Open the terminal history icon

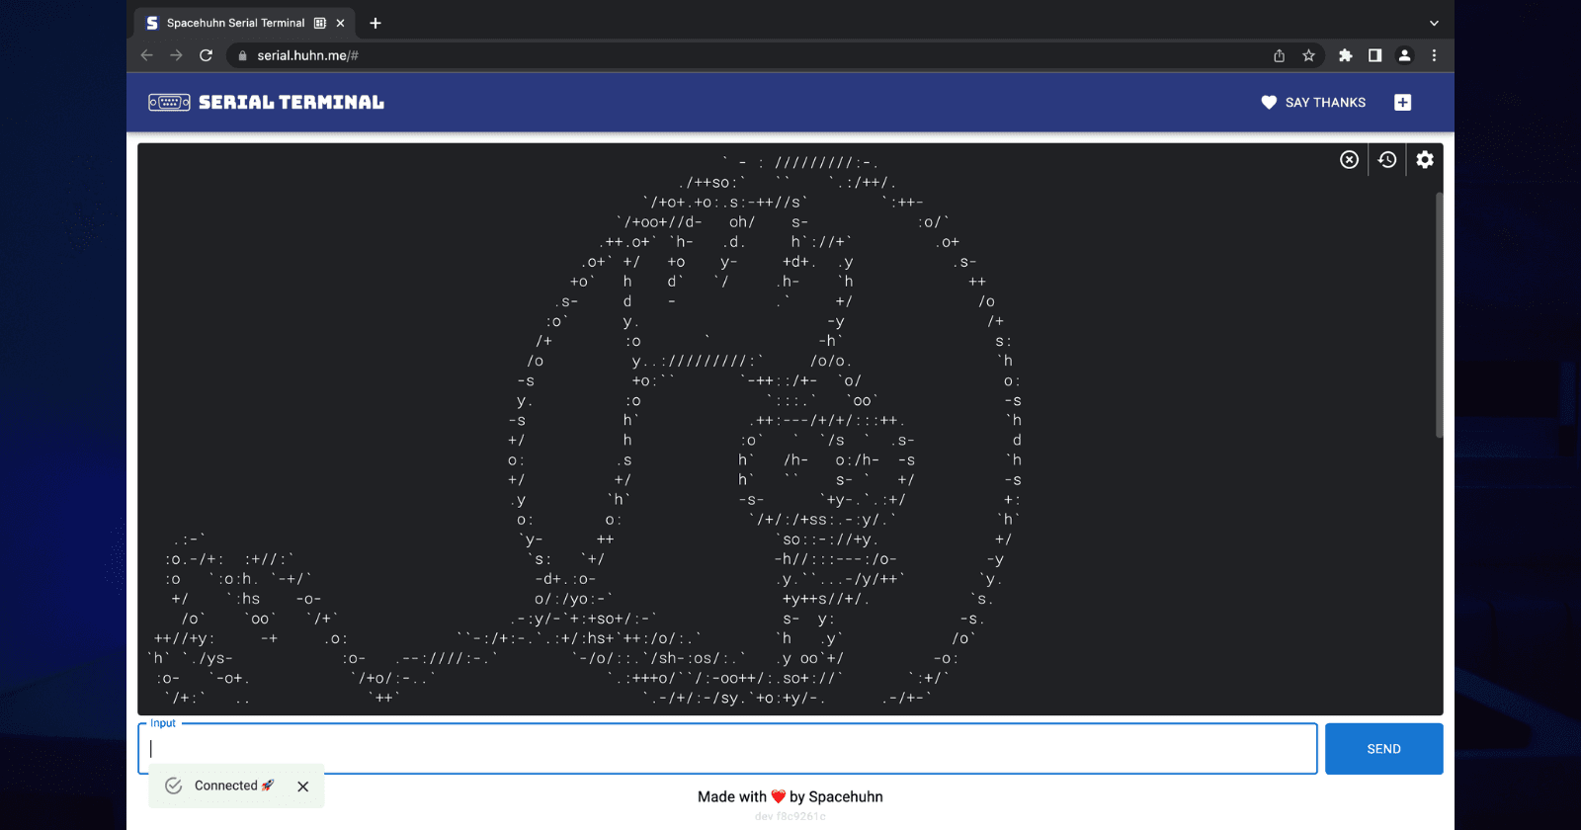(1387, 160)
